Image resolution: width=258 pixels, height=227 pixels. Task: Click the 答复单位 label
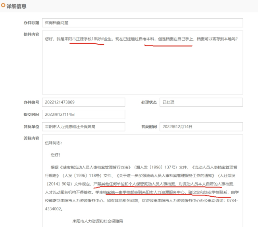(31, 127)
